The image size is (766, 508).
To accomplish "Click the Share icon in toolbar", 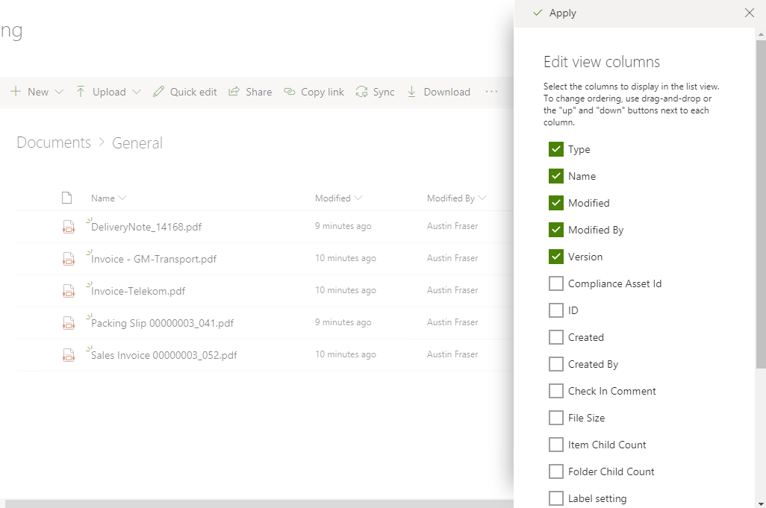I will point(234,91).
